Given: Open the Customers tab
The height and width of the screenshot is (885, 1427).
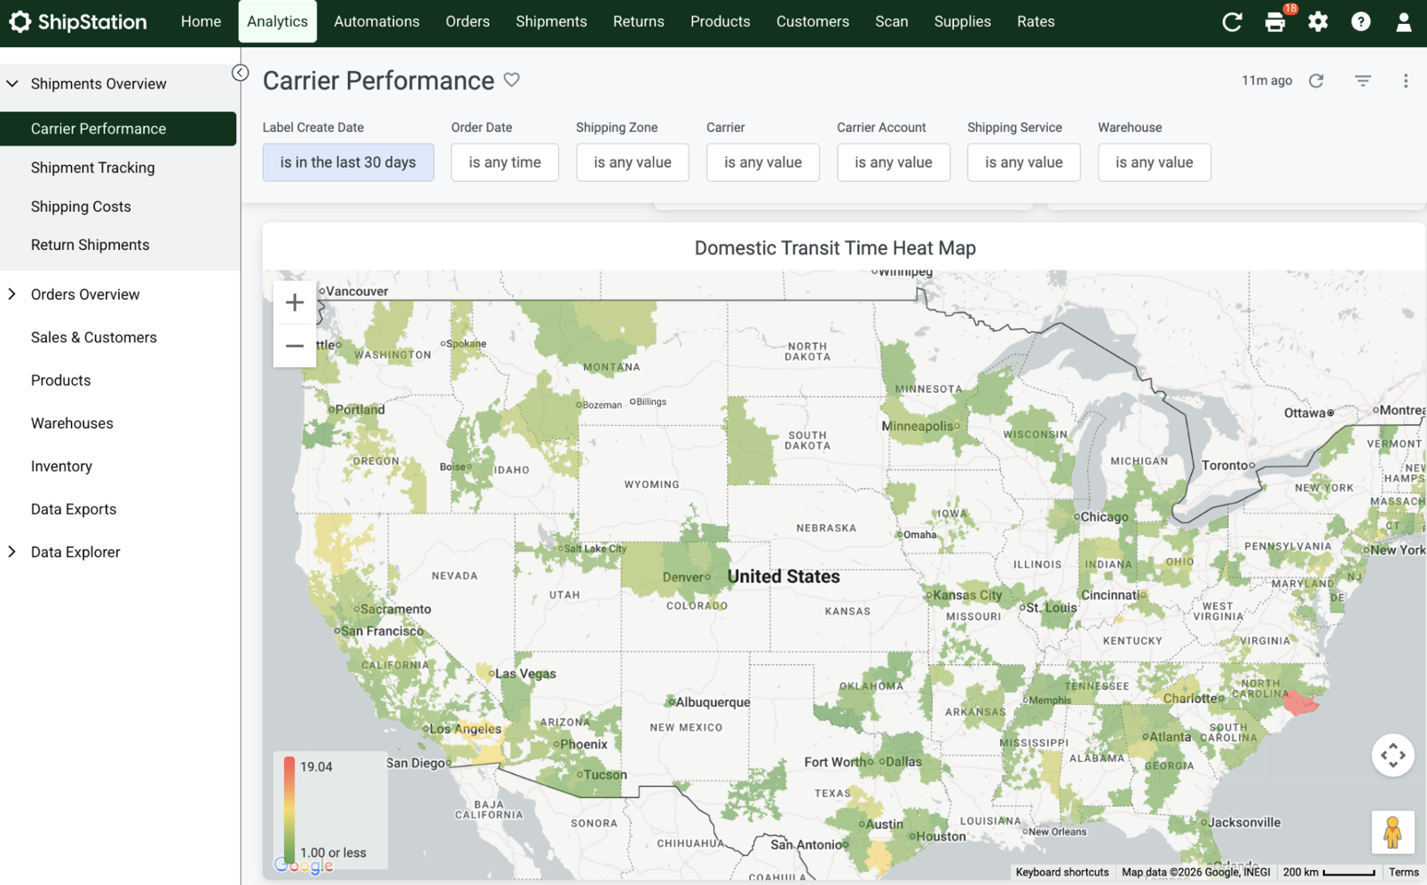Looking at the screenshot, I should pos(813,21).
